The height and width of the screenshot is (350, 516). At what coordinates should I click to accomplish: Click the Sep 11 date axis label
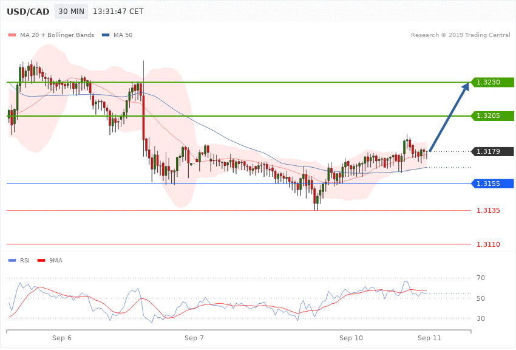(x=429, y=338)
